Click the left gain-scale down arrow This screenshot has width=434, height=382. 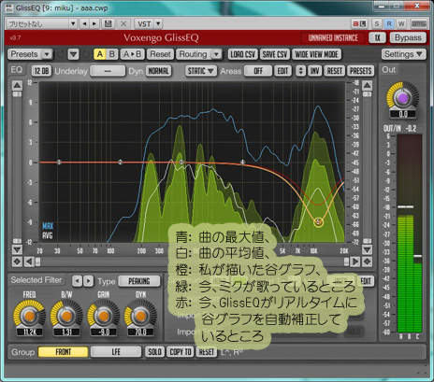pos(17,249)
